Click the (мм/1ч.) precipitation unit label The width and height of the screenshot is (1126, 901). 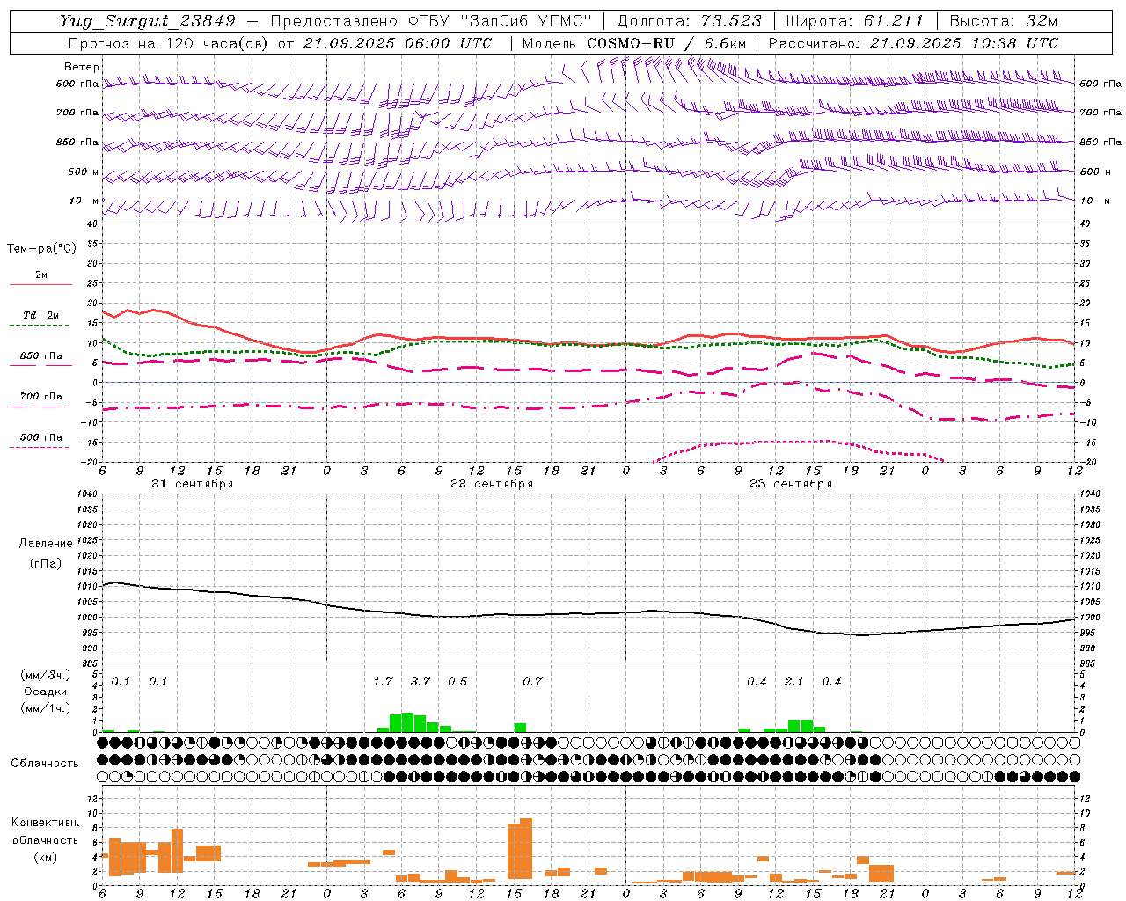46,708
